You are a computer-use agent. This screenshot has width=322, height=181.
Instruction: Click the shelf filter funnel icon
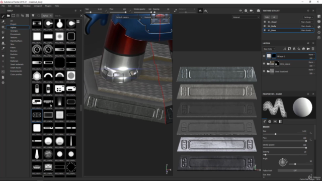tap(33, 16)
